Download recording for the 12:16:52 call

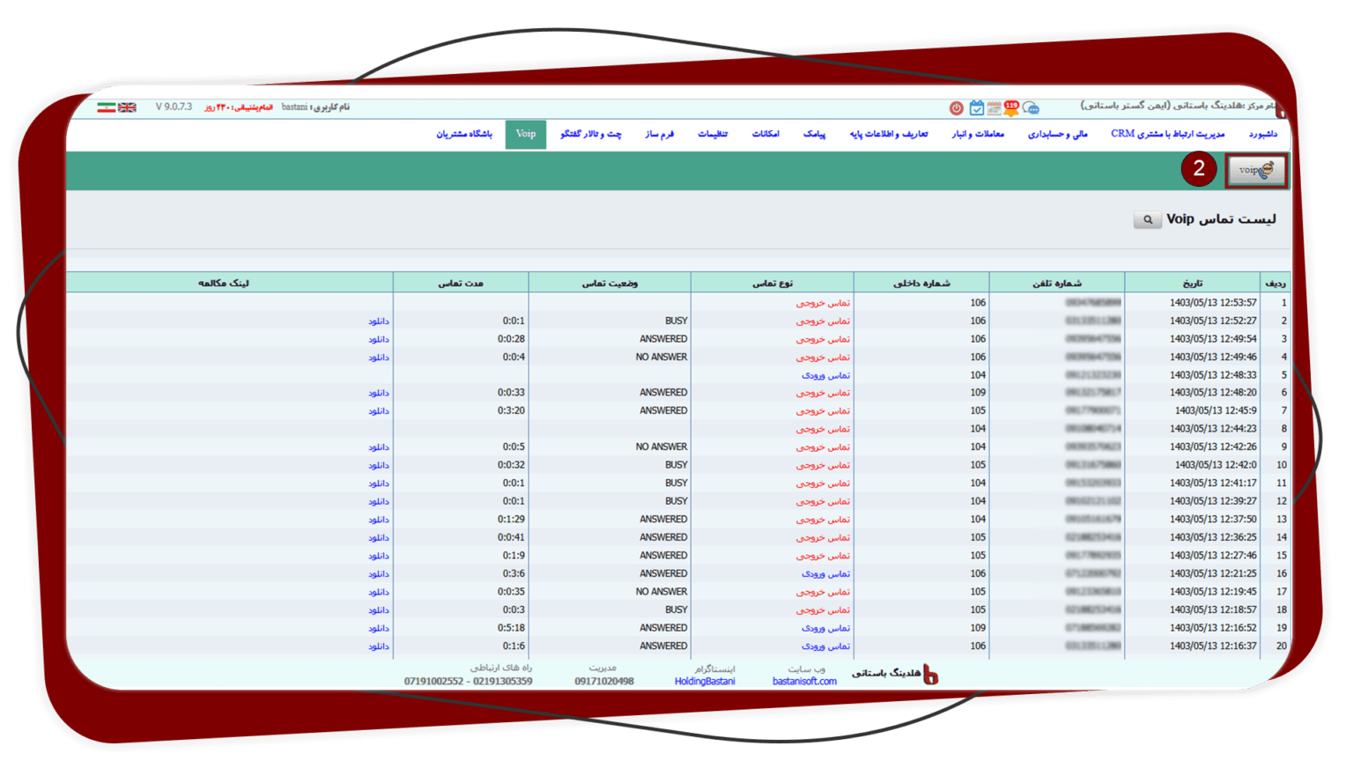379,628
